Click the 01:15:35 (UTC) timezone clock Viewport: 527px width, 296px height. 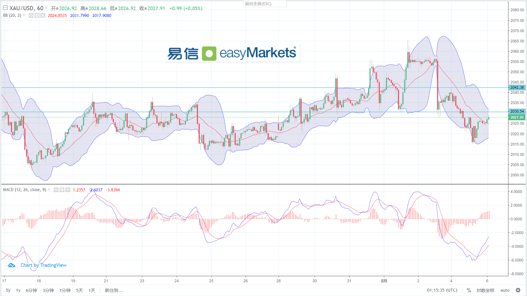pyautogui.click(x=442, y=290)
